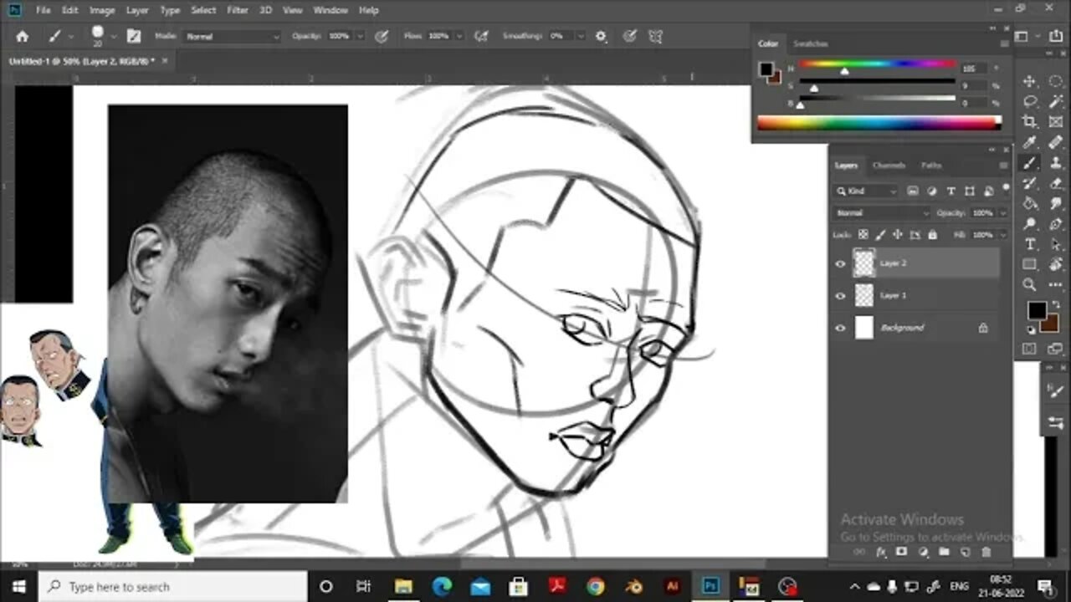Add a layer mask in Layers panel
The width and height of the screenshot is (1071, 602).
tap(902, 552)
